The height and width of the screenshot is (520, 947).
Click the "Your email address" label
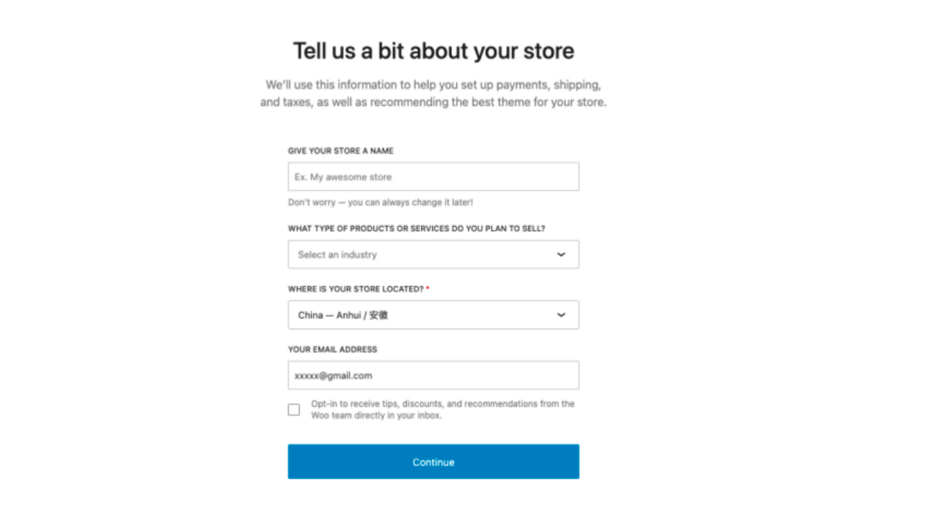pyautogui.click(x=332, y=350)
